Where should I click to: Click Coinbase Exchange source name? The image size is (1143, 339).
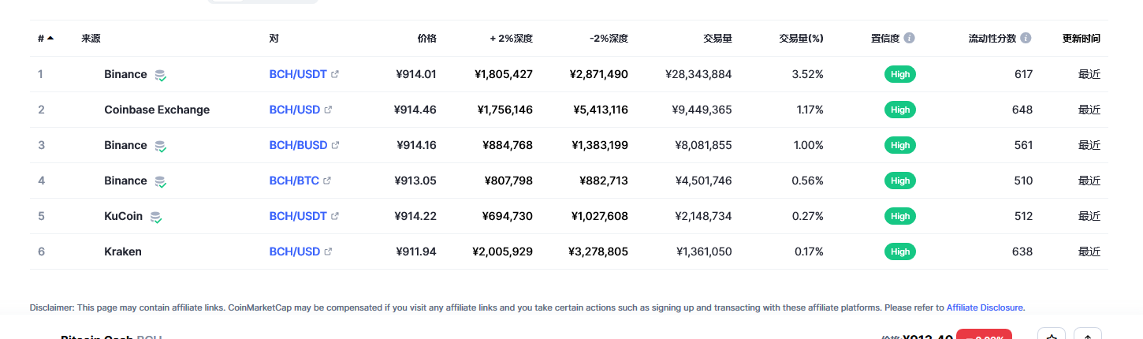click(157, 110)
